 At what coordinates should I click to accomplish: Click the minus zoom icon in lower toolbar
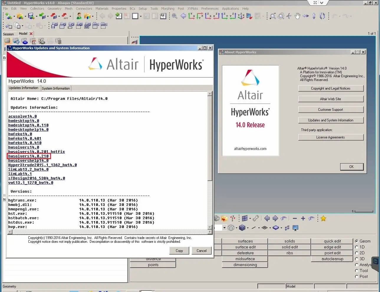tap(295, 218)
